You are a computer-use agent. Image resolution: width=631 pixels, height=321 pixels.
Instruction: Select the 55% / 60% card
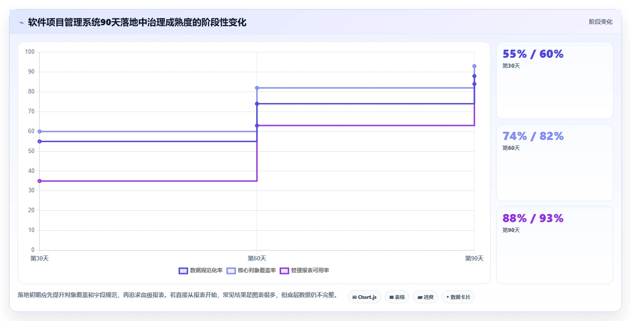(x=555, y=80)
